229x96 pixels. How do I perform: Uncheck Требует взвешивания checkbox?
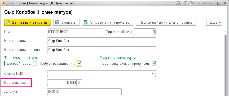79,63
